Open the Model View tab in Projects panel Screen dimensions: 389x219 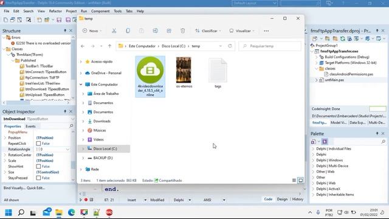pos(339,123)
